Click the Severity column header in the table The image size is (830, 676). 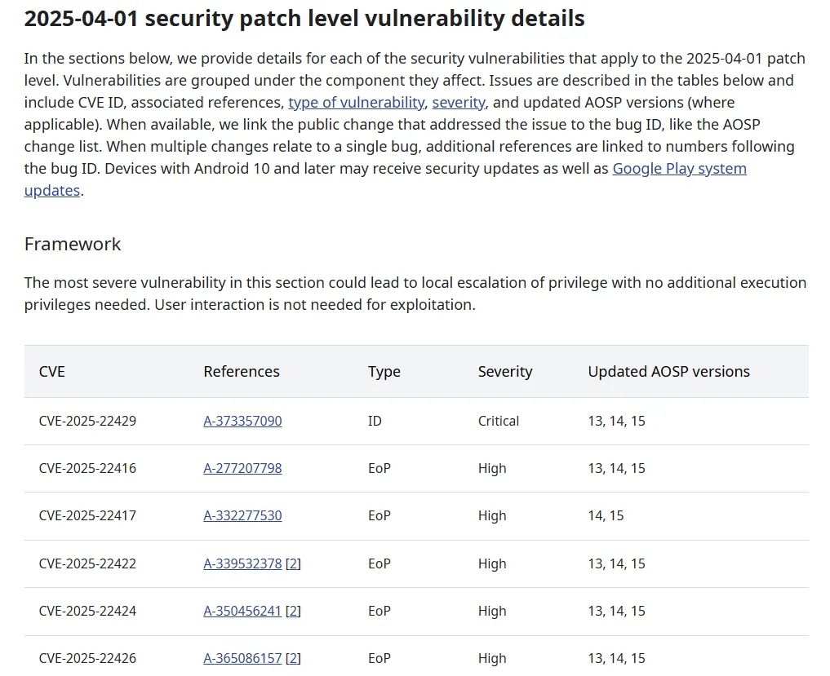505,372
